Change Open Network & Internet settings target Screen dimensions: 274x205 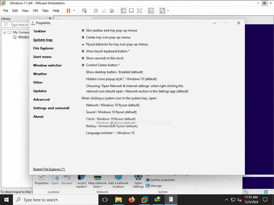coord(137,89)
